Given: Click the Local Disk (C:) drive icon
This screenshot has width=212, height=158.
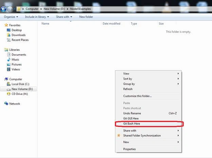Looking at the screenshot, I should click(x=8, y=84).
